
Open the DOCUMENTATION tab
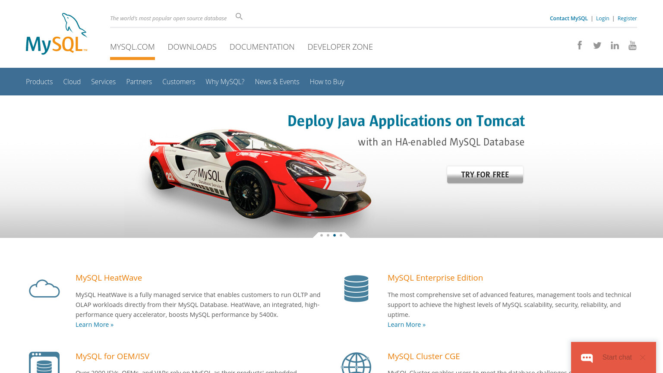262,47
